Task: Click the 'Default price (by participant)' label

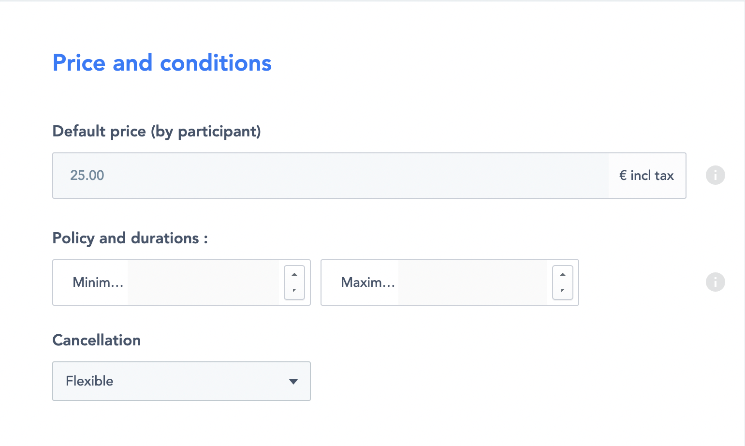Action: coord(156,131)
